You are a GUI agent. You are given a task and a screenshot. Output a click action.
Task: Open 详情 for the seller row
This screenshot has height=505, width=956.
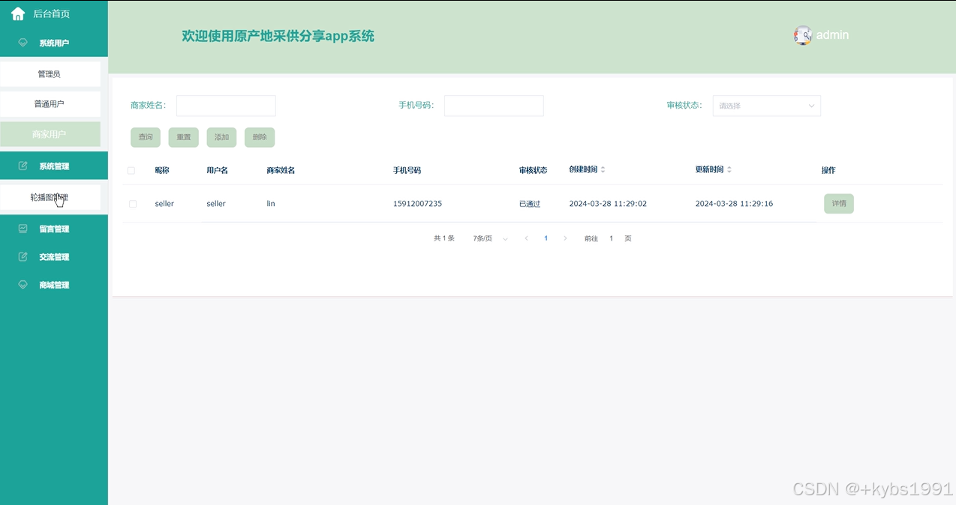tap(839, 203)
